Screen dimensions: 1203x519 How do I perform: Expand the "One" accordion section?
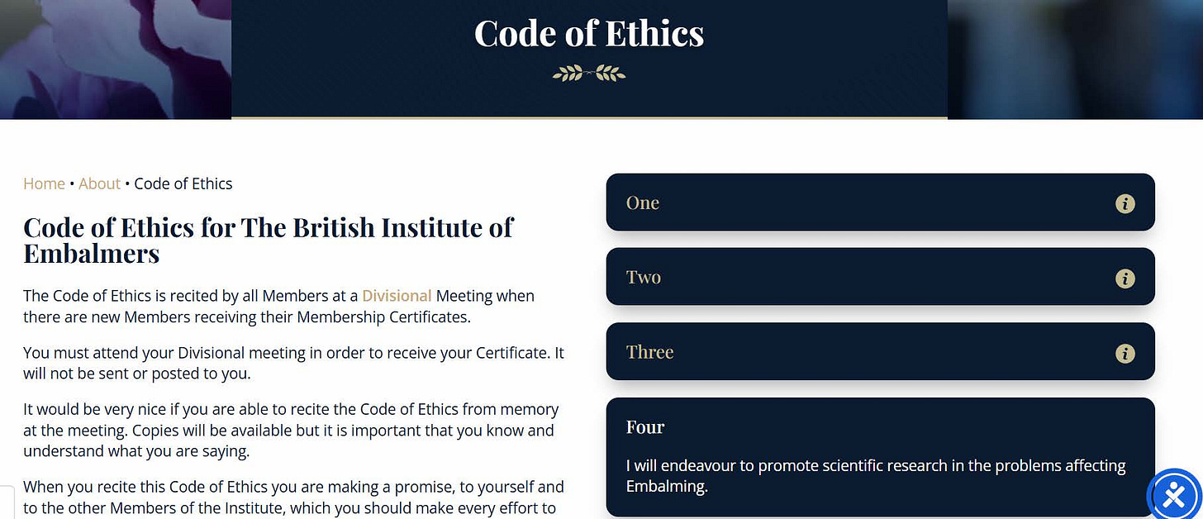(880, 202)
